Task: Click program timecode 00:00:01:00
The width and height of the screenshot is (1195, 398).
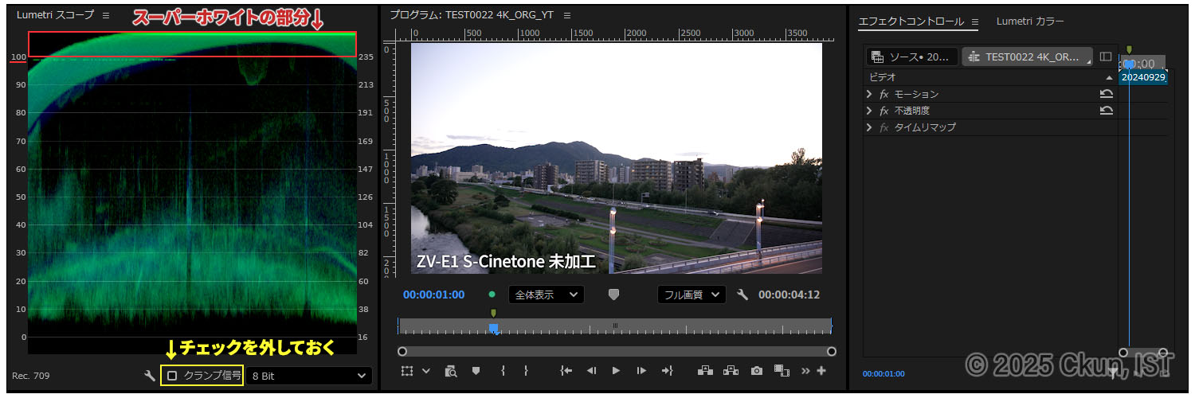Action: [x=433, y=295]
